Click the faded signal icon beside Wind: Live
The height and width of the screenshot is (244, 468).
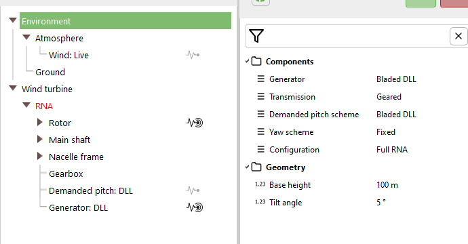(x=193, y=55)
